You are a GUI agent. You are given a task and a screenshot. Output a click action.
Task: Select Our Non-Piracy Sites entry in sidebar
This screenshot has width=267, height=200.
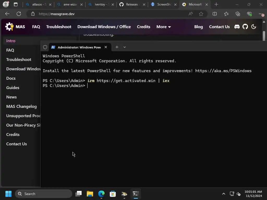[x=23, y=125]
